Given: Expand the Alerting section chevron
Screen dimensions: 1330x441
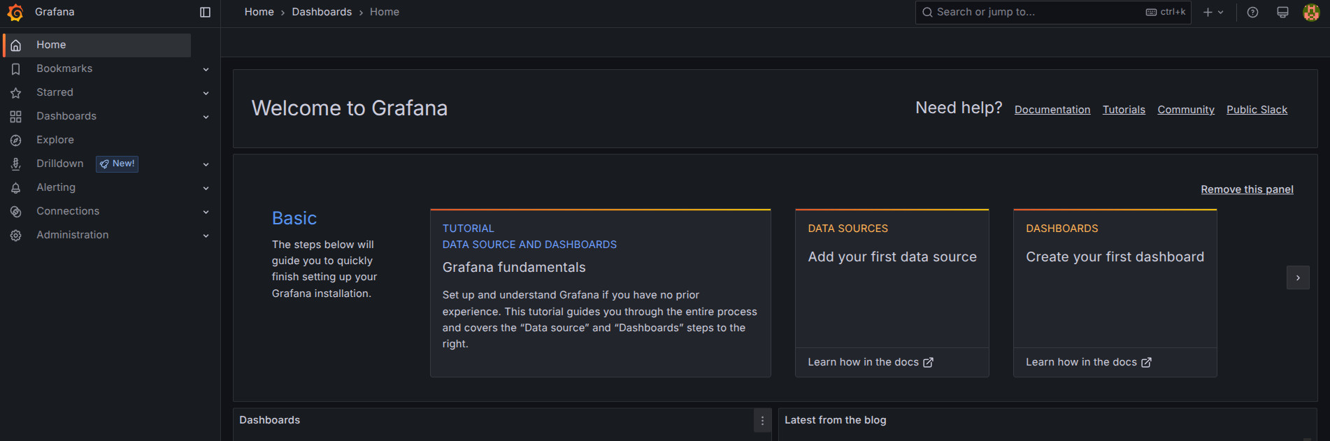Looking at the screenshot, I should 206,188.
